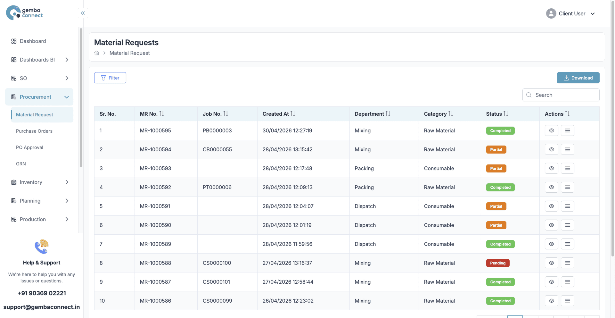Sort by Status column arrows

(506, 113)
